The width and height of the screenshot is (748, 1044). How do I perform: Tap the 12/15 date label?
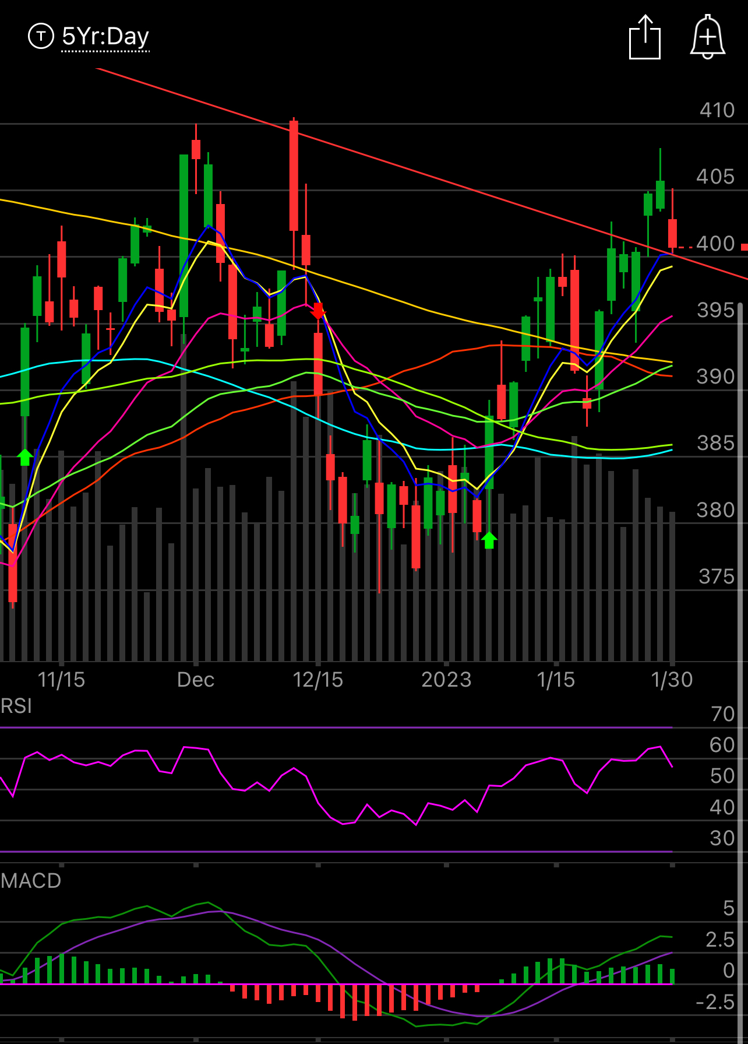(x=318, y=679)
